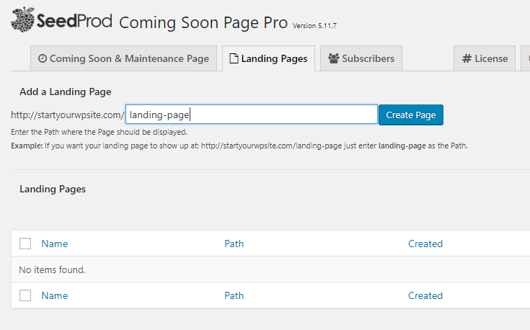Click the people icon on Subscribers tab
This screenshot has height=330, width=530.
coord(333,58)
